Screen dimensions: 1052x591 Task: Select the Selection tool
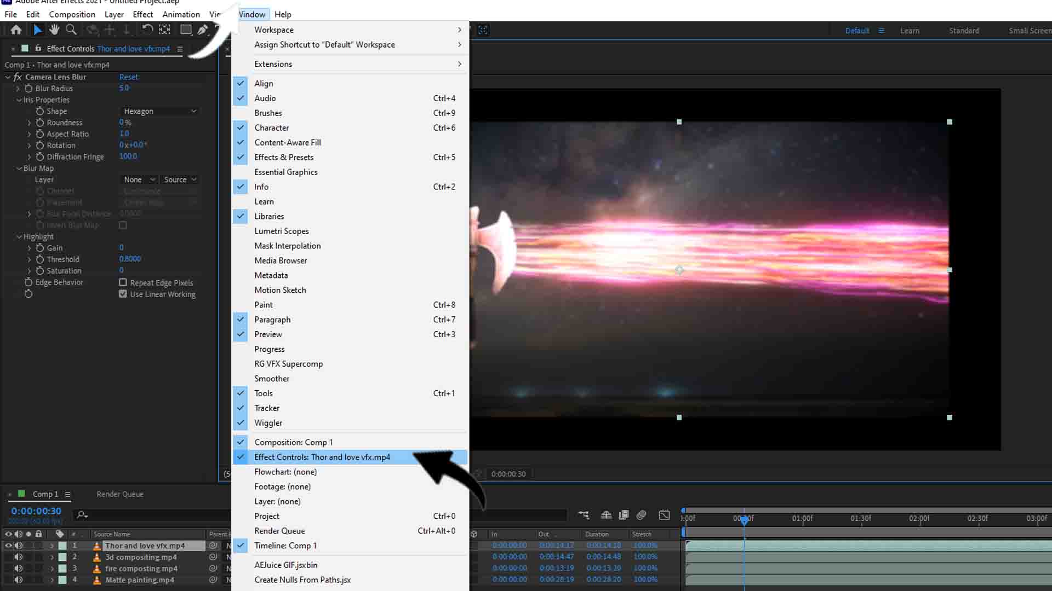pos(37,30)
